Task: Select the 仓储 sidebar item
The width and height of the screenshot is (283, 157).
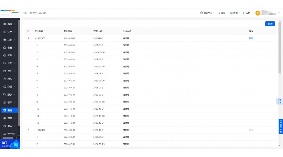Action: [9, 48]
